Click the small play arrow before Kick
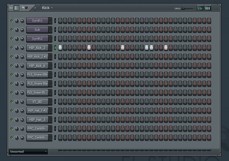Screen dimensions: 229x161 35,8
